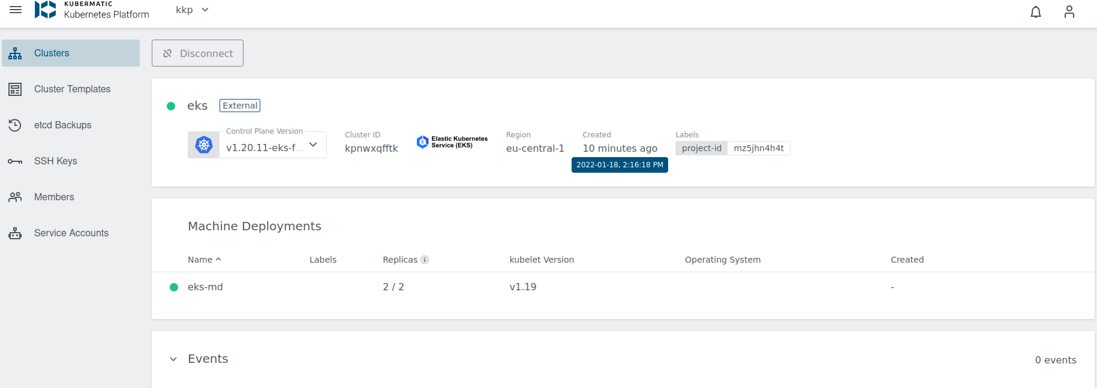Click the SSH Keys key icon
This screenshot has width=1097, height=388.
pyautogui.click(x=15, y=161)
